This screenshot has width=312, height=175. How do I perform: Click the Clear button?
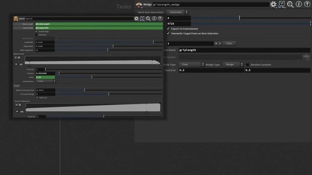tap(229, 43)
